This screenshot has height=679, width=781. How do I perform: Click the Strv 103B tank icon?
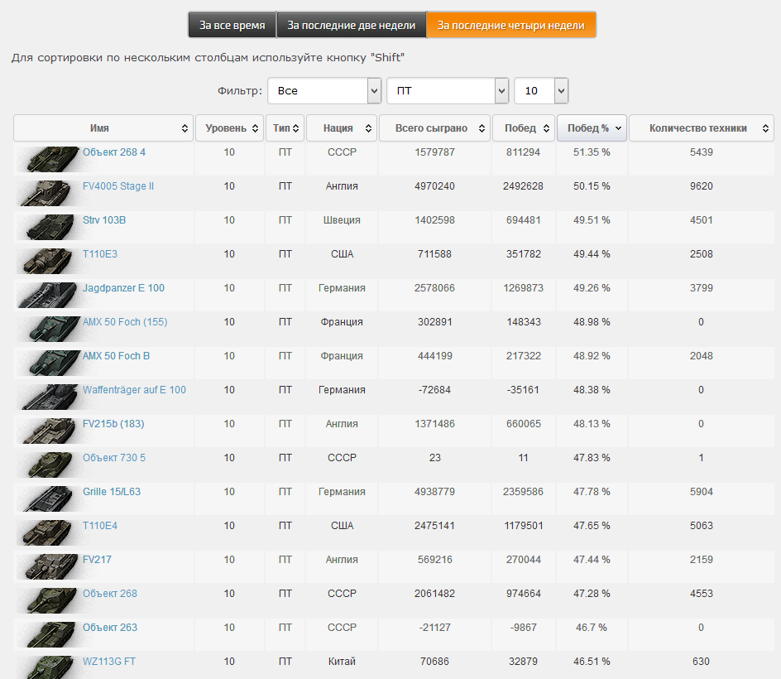[x=48, y=227]
